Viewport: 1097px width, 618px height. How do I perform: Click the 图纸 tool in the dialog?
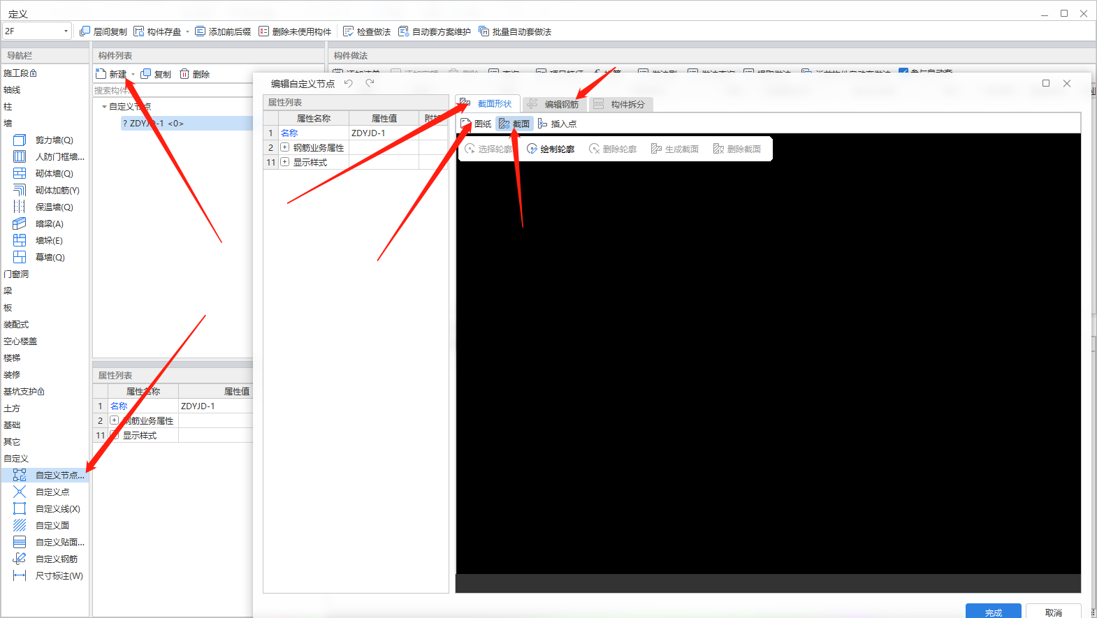coord(476,124)
